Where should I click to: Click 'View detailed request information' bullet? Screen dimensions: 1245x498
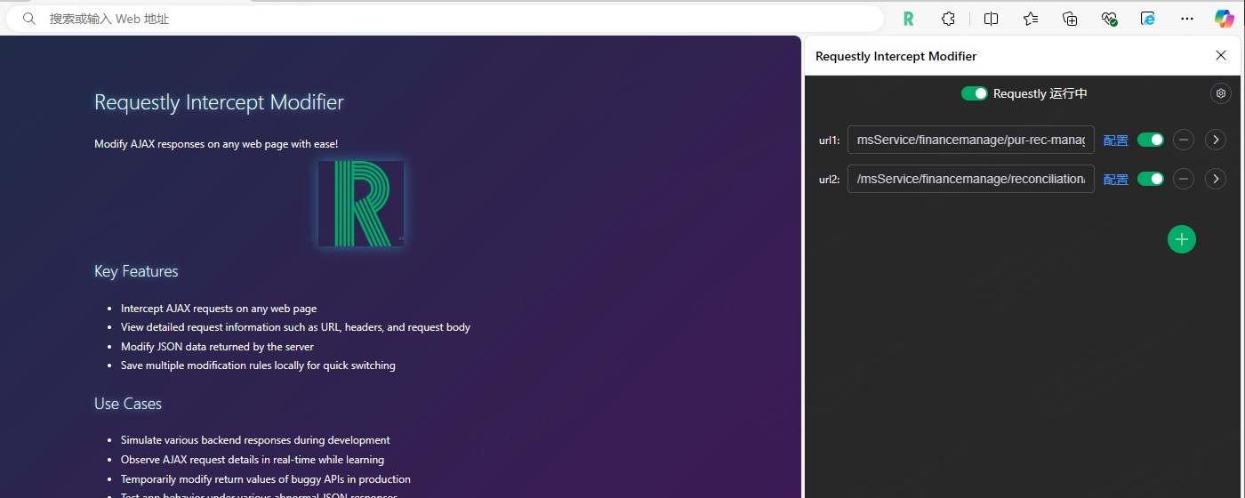tap(295, 327)
